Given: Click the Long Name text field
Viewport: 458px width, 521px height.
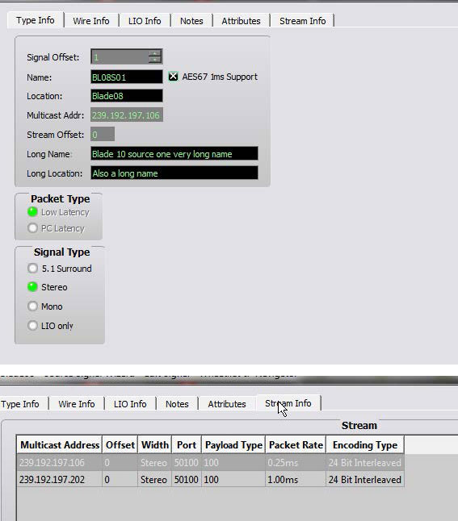Looking at the screenshot, I should click(174, 154).
